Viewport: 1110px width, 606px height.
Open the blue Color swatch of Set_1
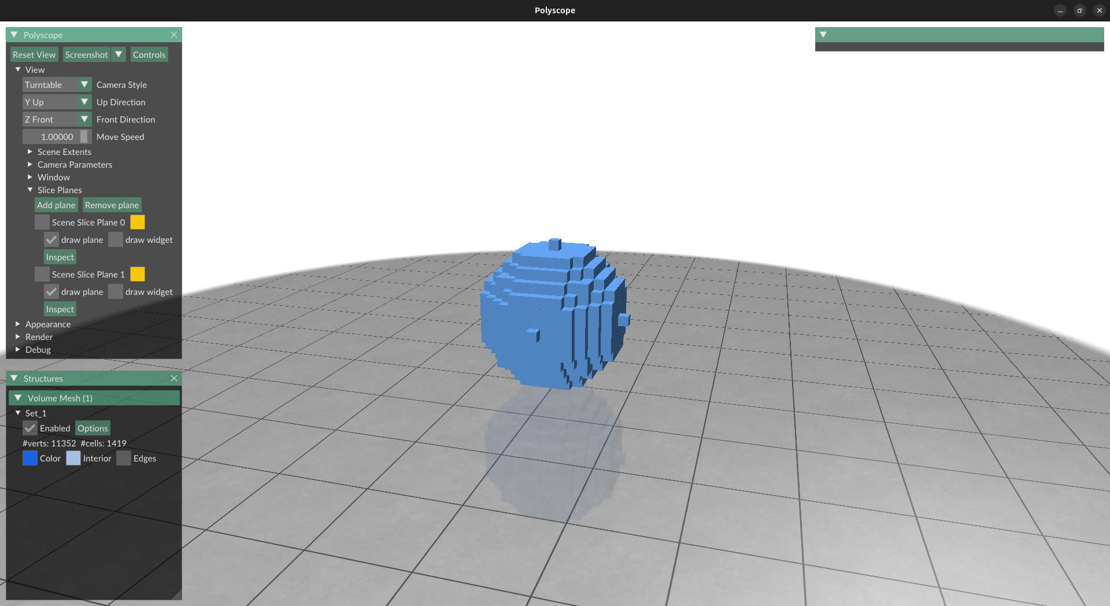[30, 459]
